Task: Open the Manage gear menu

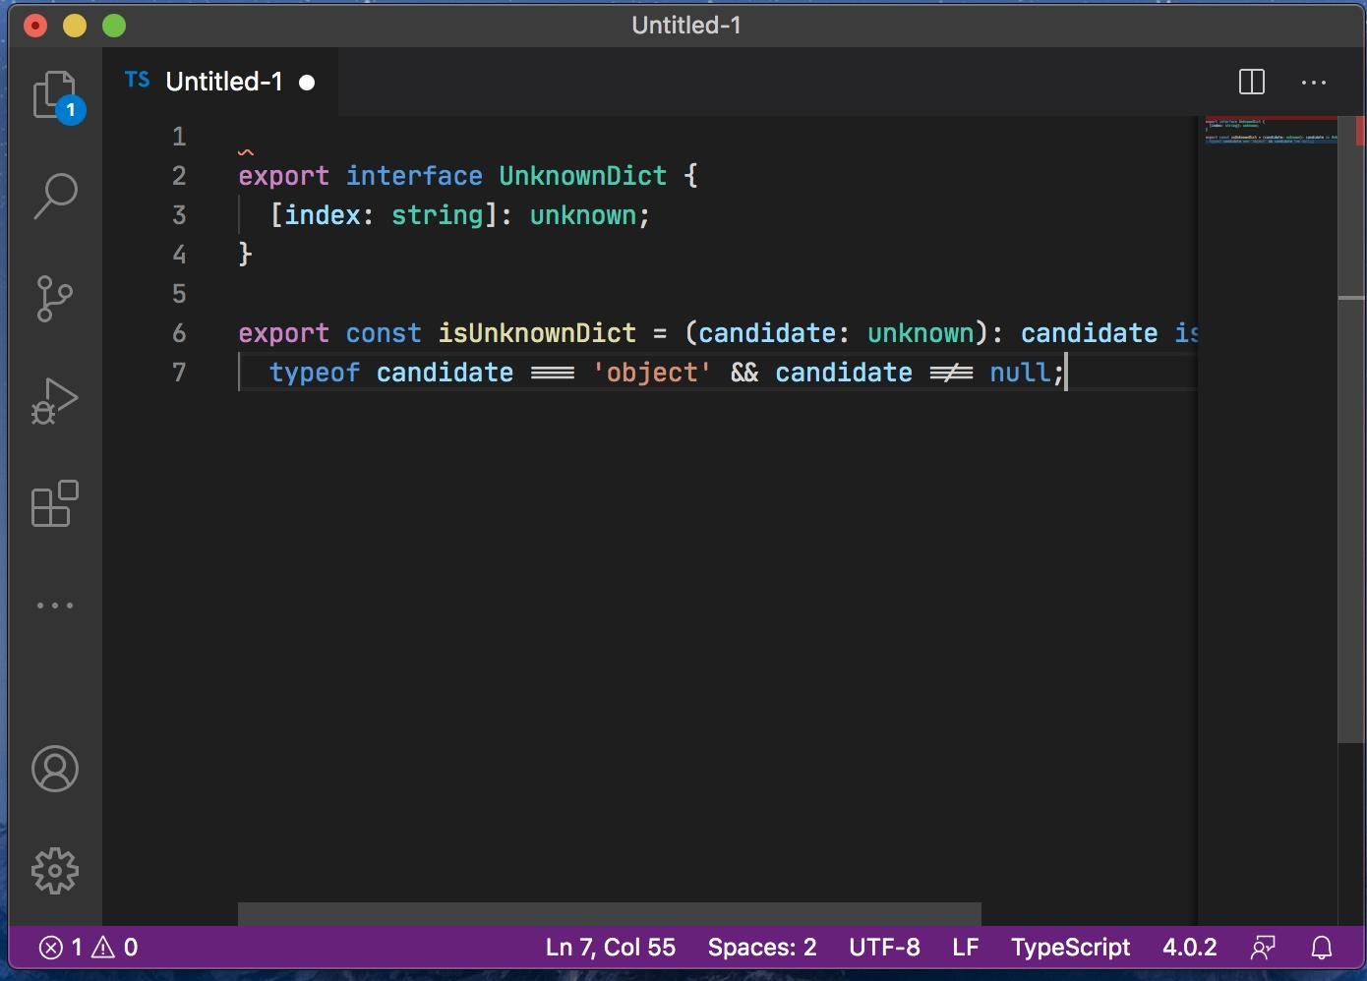Action: 55,870
